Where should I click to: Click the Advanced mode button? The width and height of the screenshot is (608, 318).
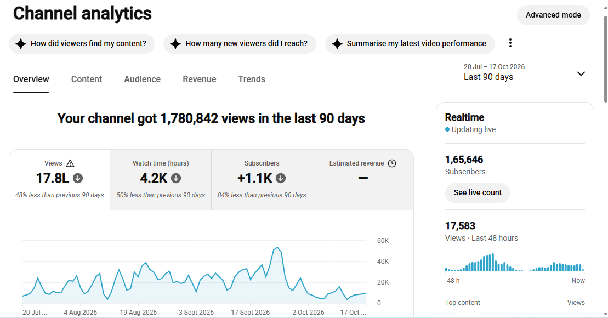pyautogui.click(x=553, y=15)
